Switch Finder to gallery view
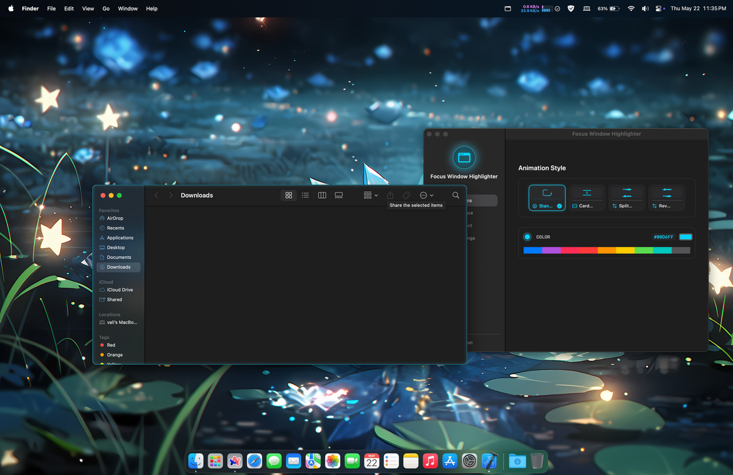Image resolution: width=733 pixels, height=475 pixels. pos(338,195)
